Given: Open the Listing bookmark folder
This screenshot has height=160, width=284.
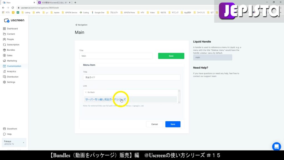Looking at the screenshot, I should point(26,12).
